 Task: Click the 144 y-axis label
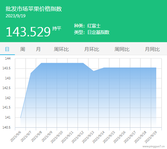tap(8, 58)
